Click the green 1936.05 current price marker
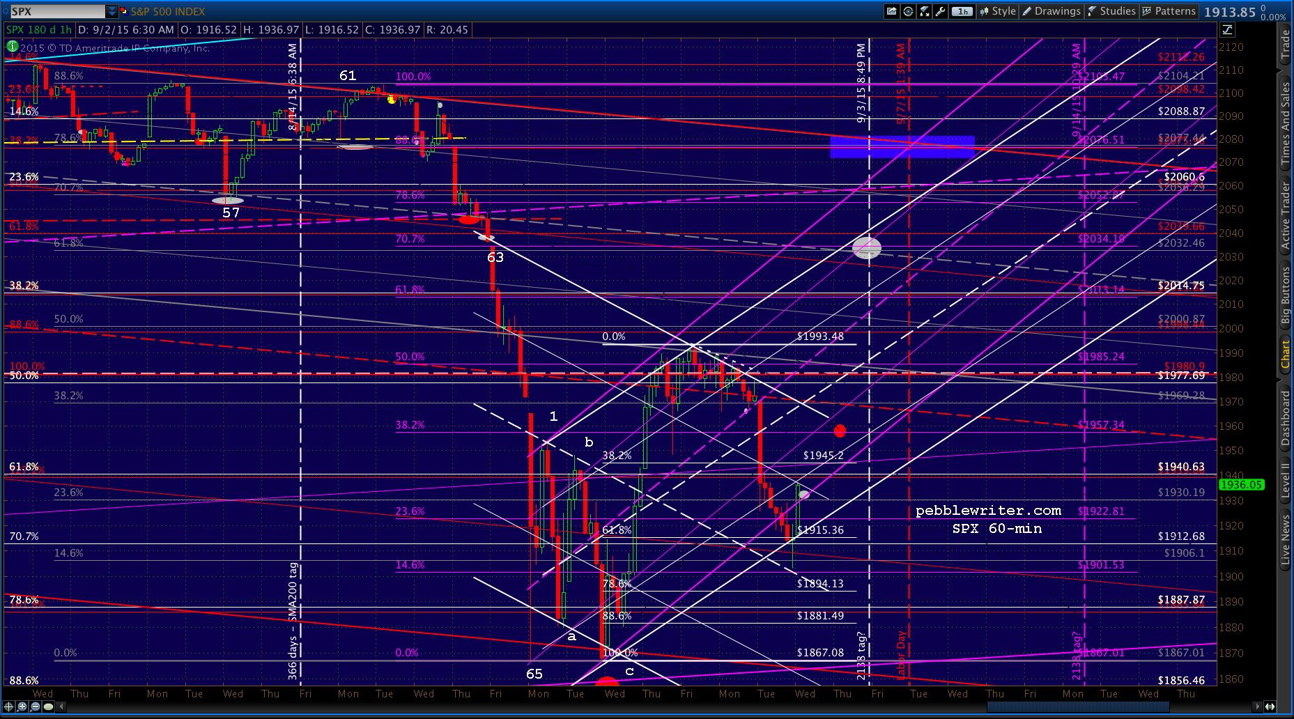Image resolution: width=1294 pixels, height=719 pixels. (x=1242, y=484)
